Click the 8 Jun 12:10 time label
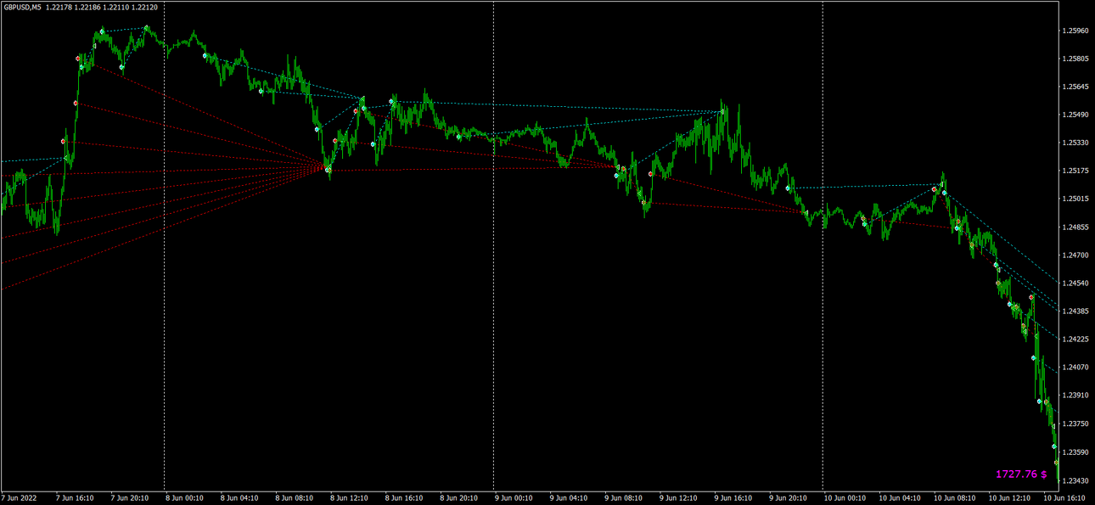The width and height of the screenshot is (1095, 505). coord(350,498)
